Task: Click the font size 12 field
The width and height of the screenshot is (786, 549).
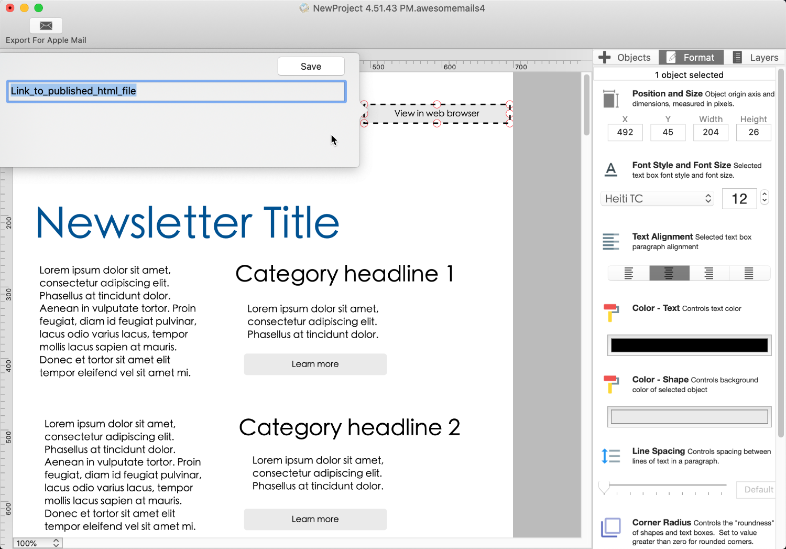Action: [x=739, y=199]
